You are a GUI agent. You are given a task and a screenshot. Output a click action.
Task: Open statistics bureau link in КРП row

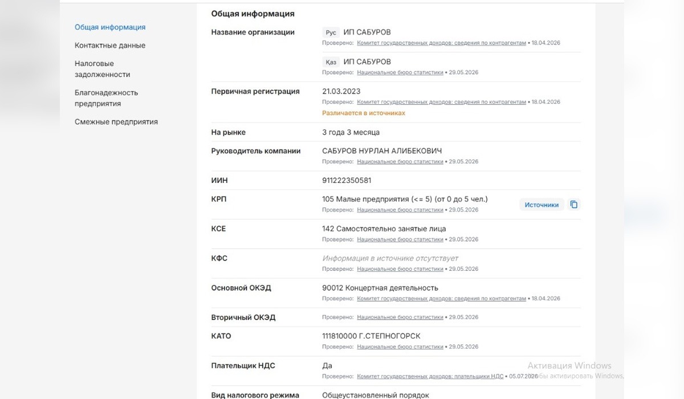400,210
